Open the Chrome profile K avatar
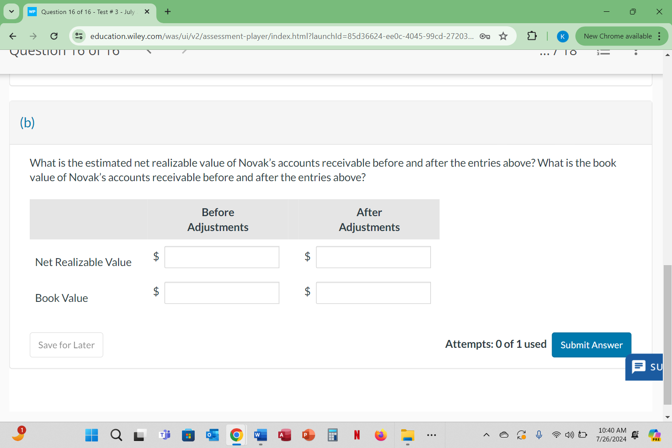 (x=563, y=36)
